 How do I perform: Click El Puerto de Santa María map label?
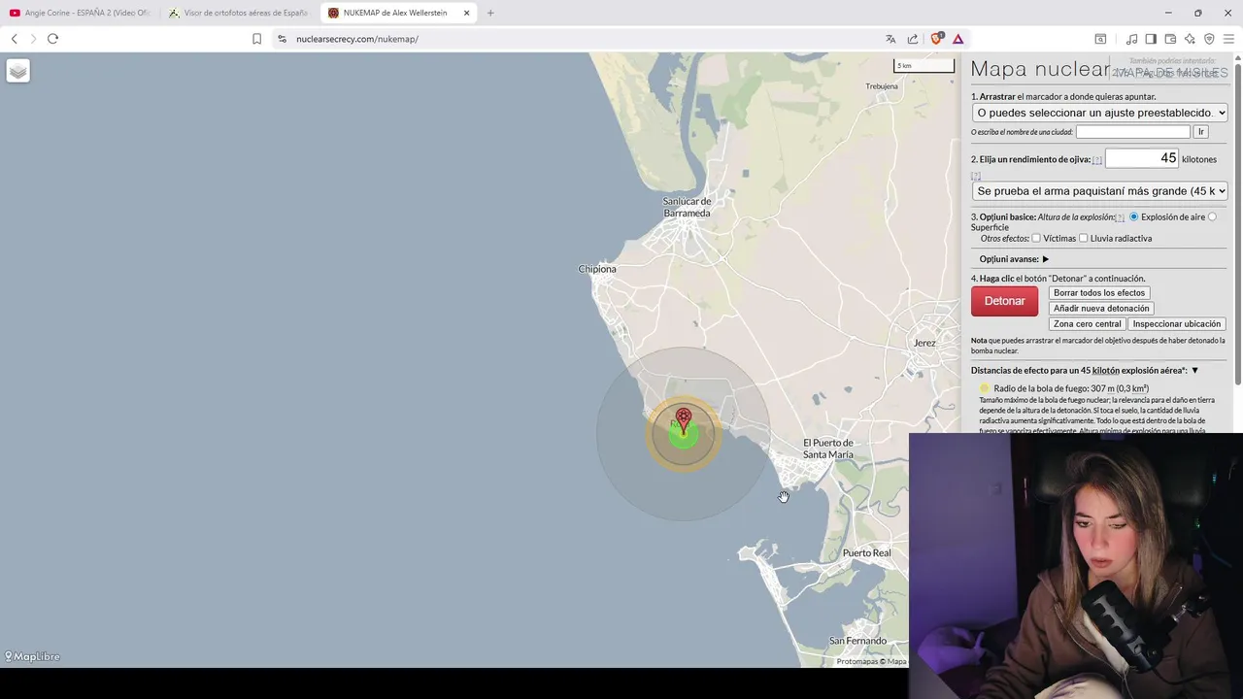point(827,449)
